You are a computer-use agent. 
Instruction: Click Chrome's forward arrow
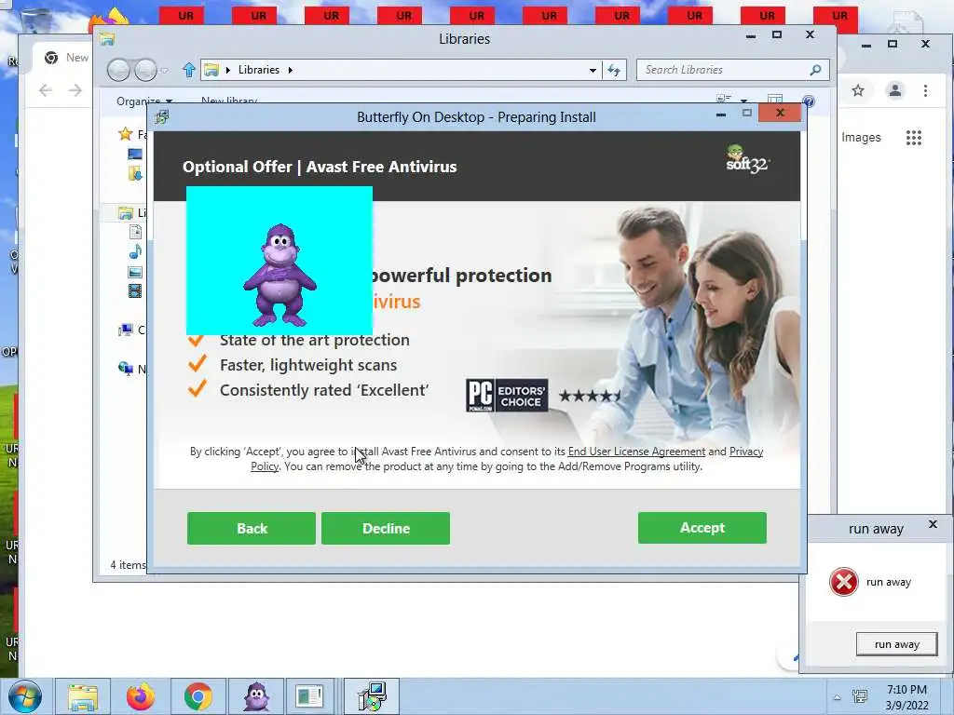coord(75,90)
